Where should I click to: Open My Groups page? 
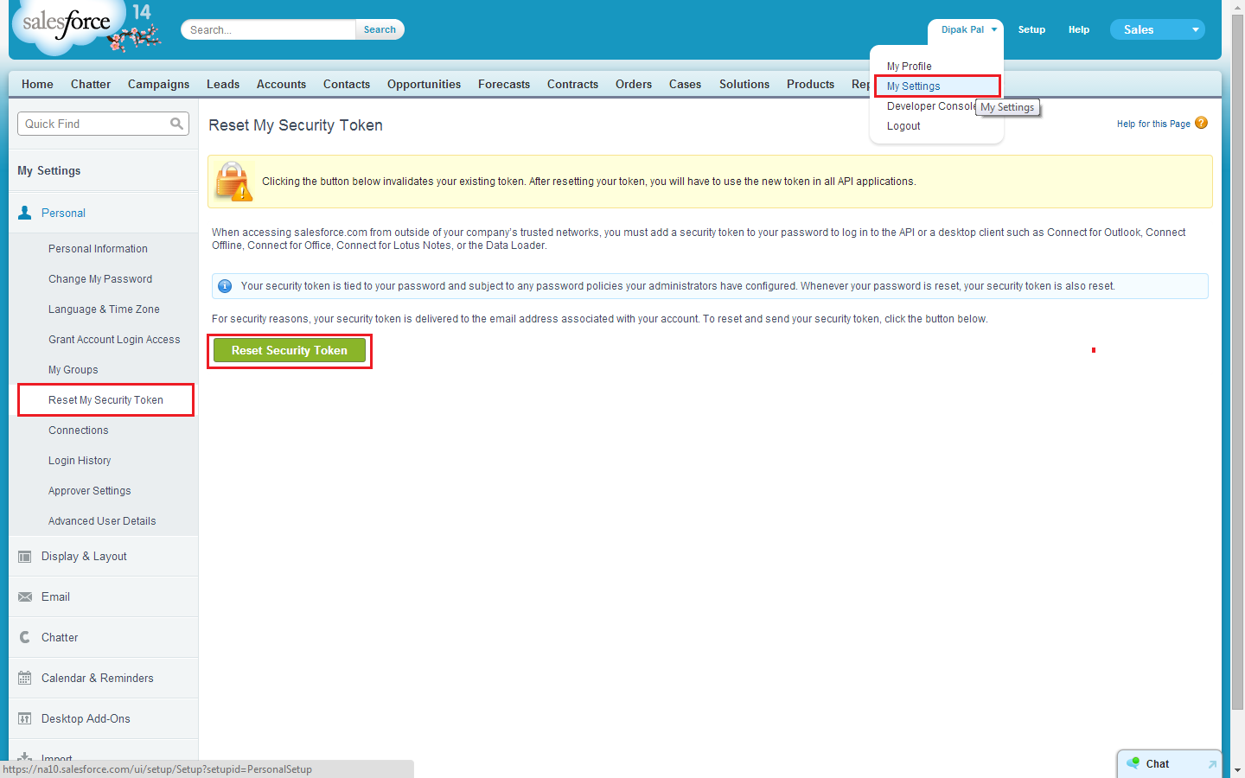pyautogui.click(x=73, y=370)
